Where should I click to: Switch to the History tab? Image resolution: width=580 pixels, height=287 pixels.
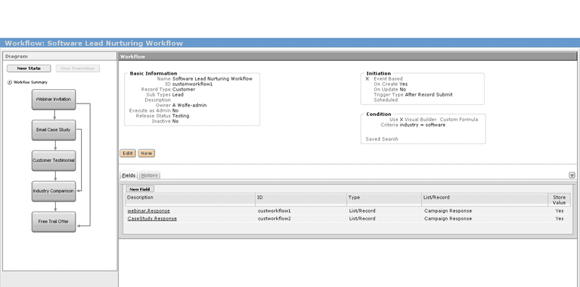pos(149,175)
